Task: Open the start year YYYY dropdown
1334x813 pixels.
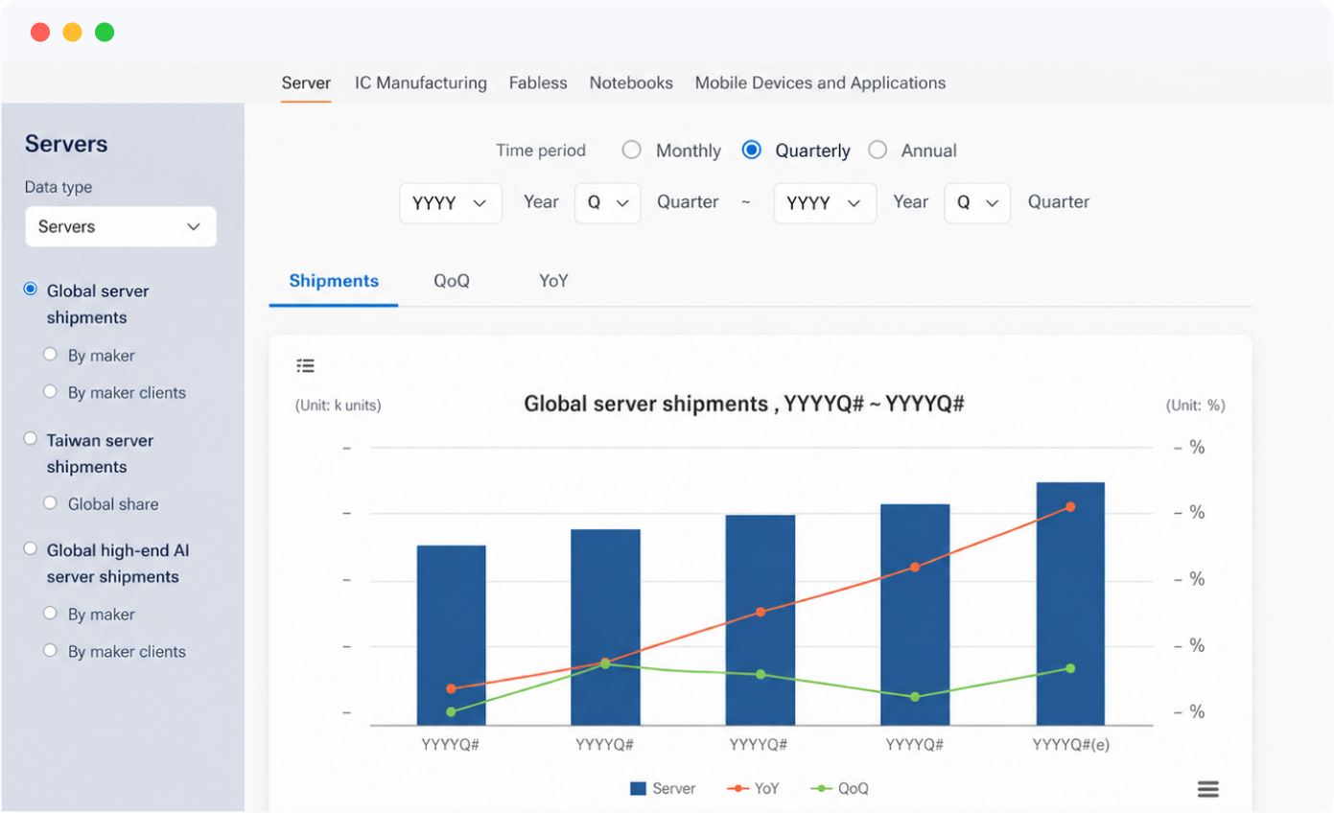Action: (451, 203)
